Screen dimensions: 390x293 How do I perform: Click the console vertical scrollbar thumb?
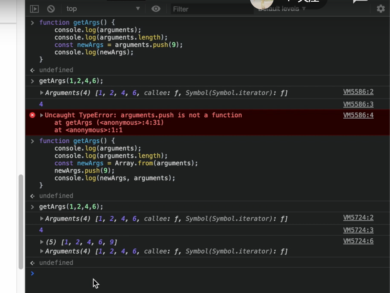21,221
